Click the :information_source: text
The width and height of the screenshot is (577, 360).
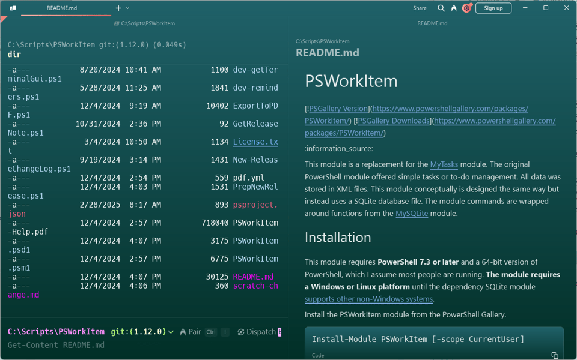coord(339,149)
